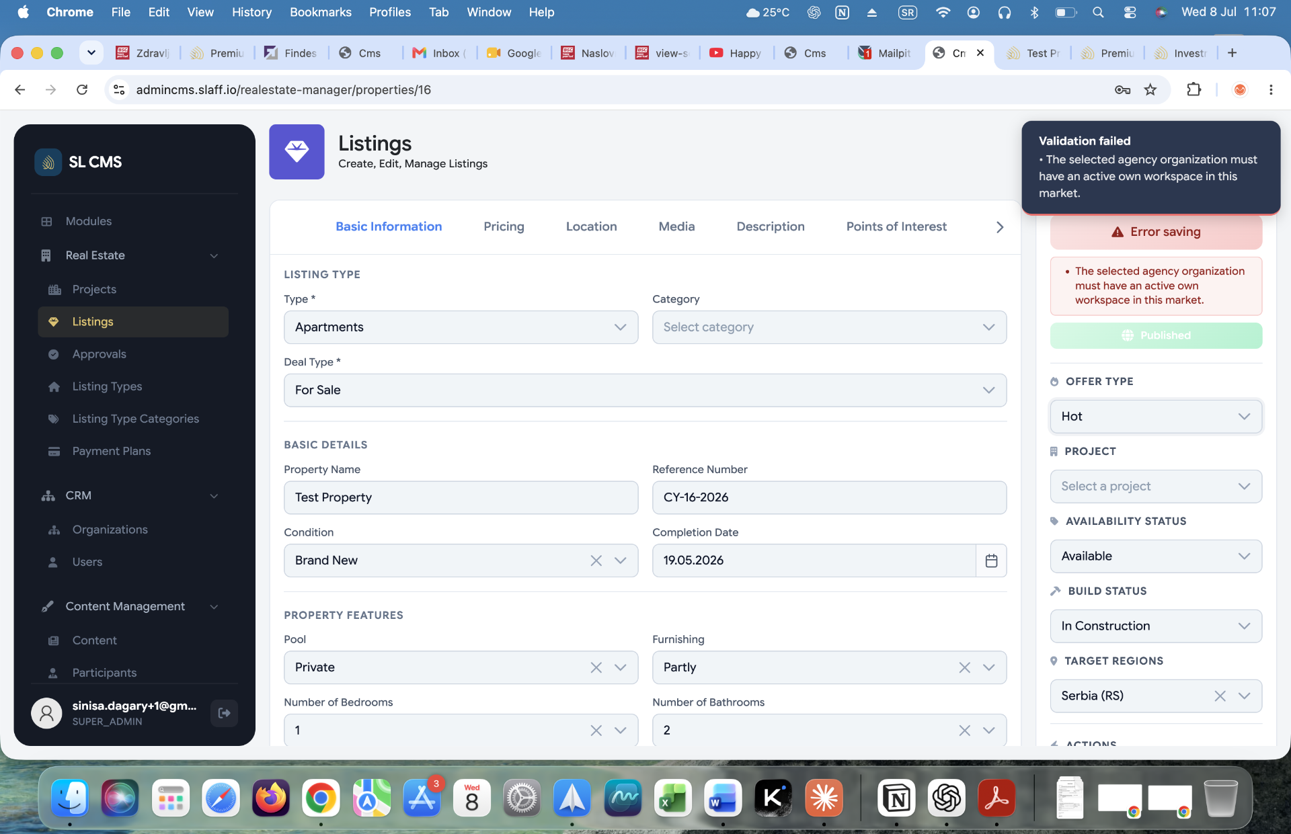Bookmark this page with the star icon
This screenshot has height=834, width=1291.
click(x=1150, y=89)
